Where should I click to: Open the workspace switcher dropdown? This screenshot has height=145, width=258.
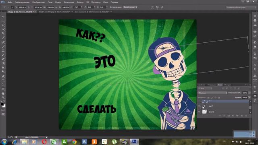(241, 7)
